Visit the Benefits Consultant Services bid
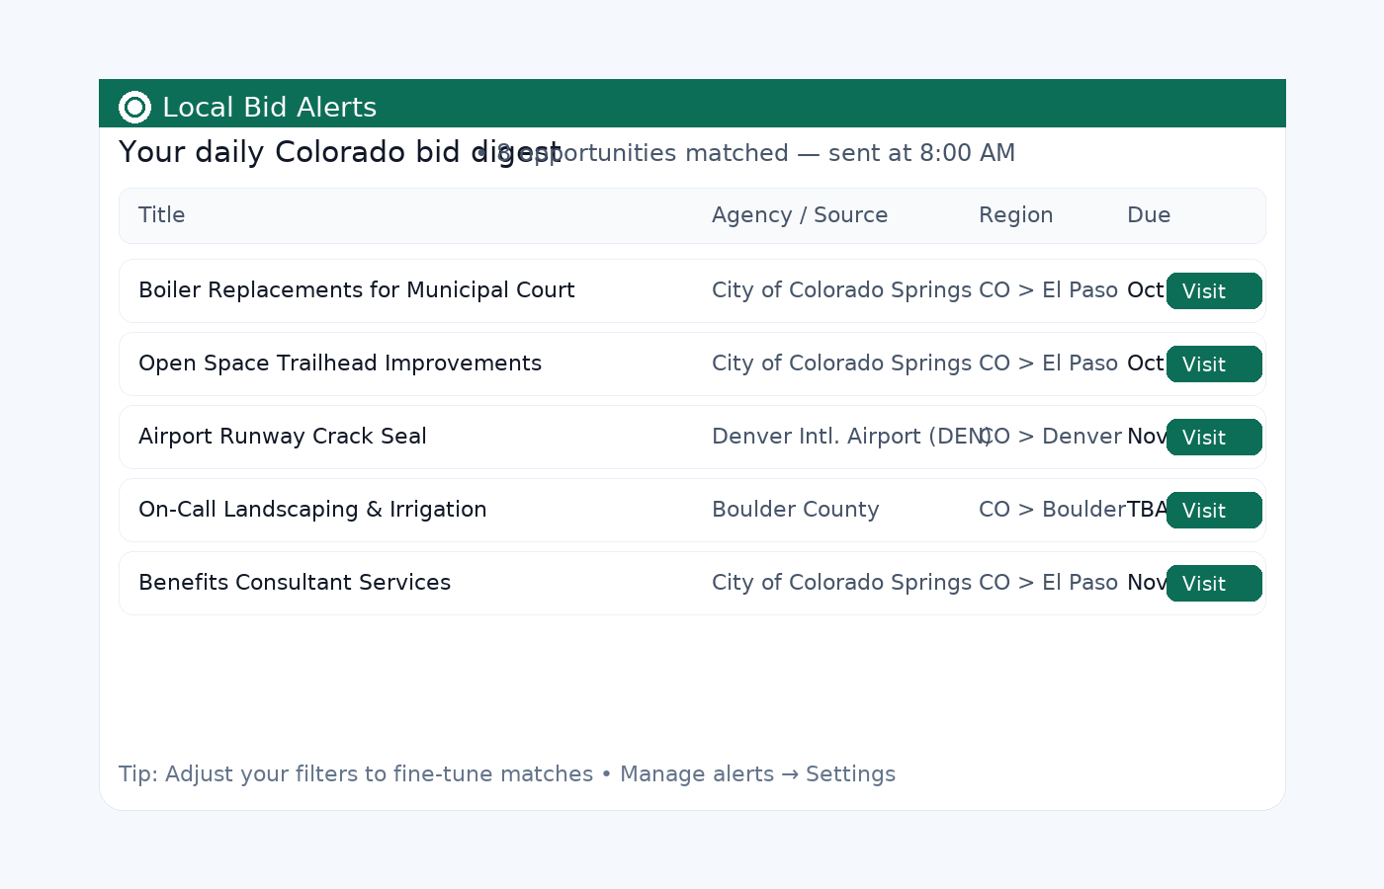1384x889 pixels. [x=1214, y=584]
